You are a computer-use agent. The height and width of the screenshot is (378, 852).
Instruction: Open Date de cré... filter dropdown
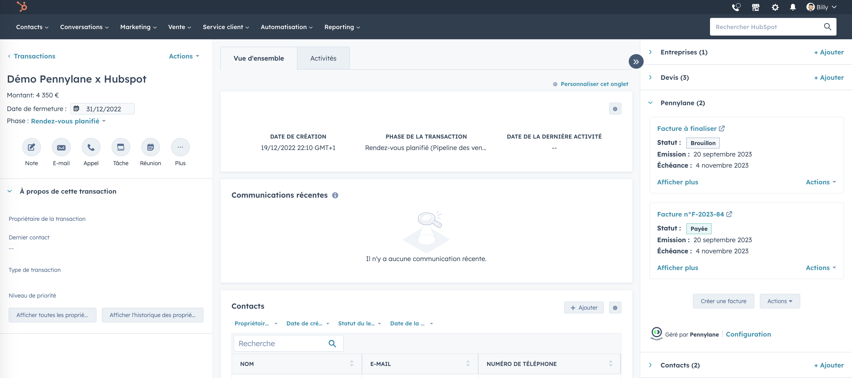(x=308, y=324)
